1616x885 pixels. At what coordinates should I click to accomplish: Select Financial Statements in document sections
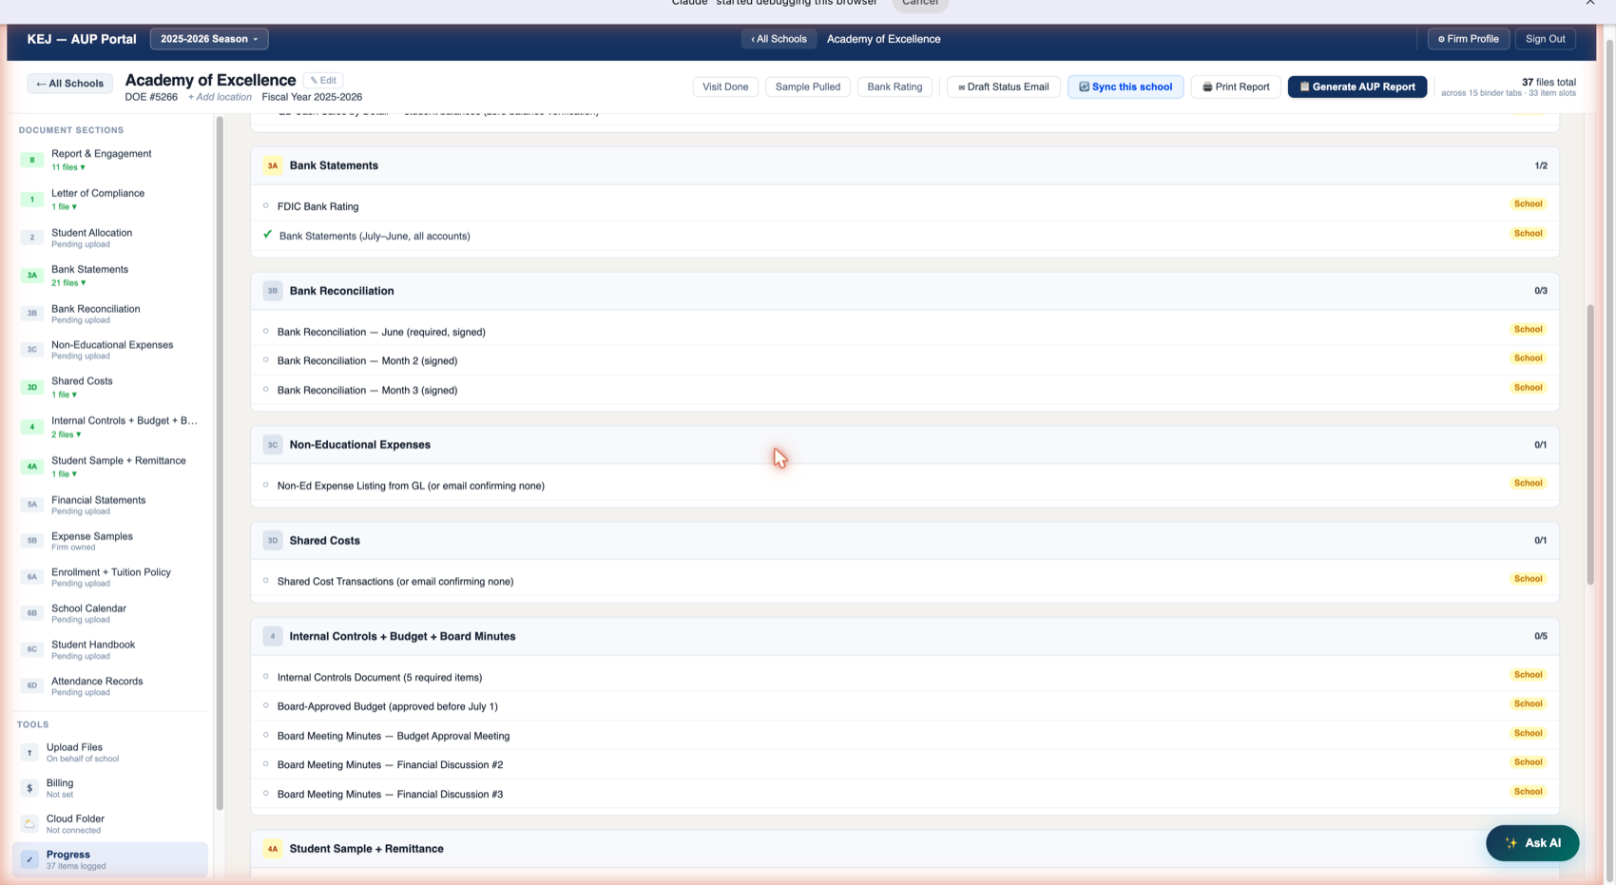click(x=110, y=505)
